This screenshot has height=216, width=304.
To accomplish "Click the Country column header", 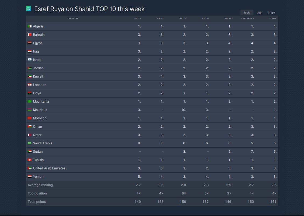I will pos(73,19).
